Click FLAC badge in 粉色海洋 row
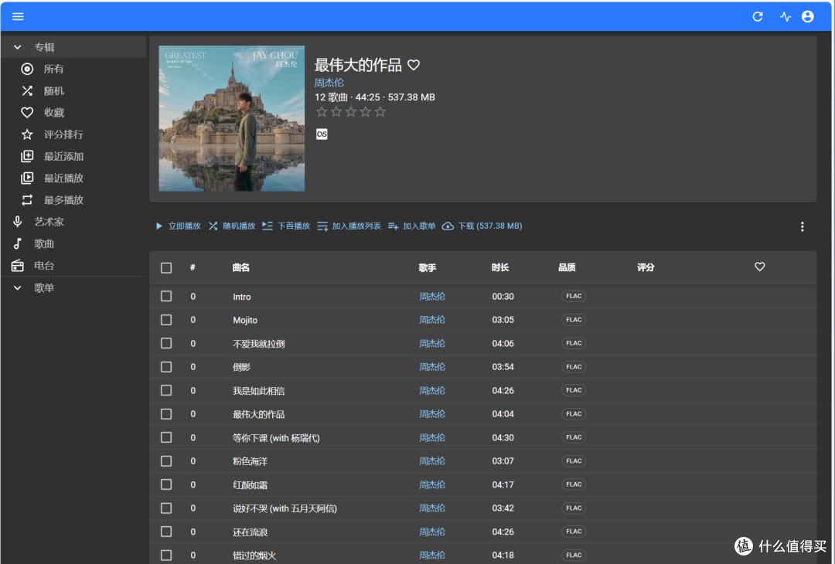 [x=574, y=460]
